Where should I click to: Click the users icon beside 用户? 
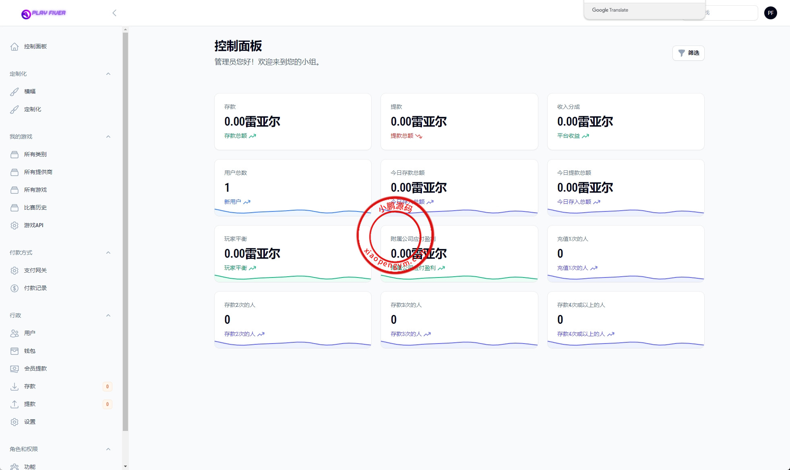[x=14, y=333]
